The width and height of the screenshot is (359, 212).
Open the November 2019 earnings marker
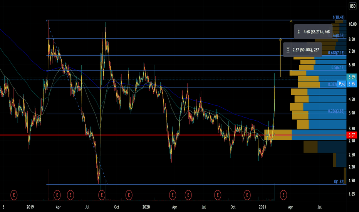click(129, 195)
